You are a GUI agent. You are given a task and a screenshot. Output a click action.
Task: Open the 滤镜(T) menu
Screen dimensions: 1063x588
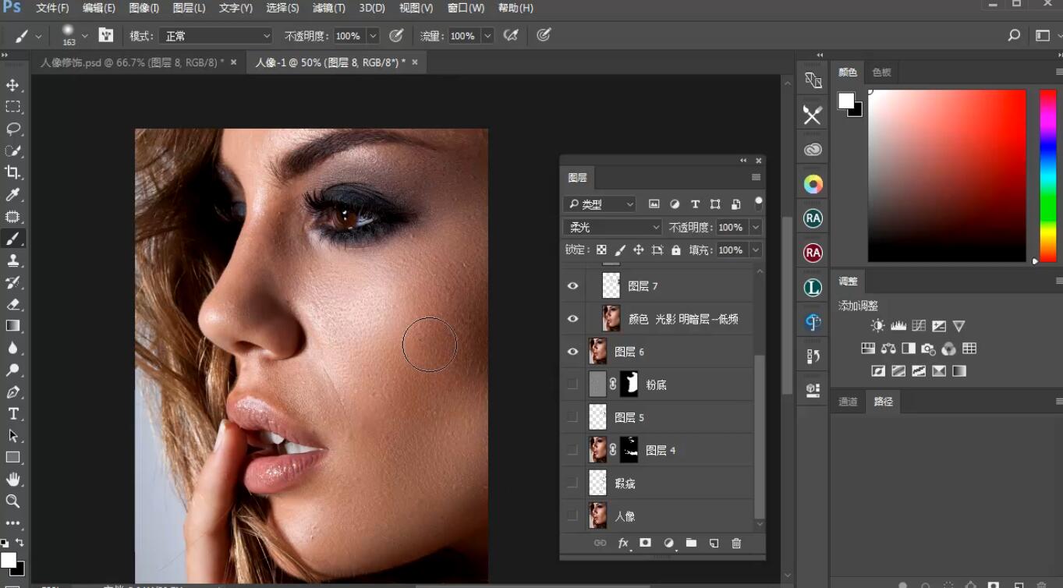point(328,8)
